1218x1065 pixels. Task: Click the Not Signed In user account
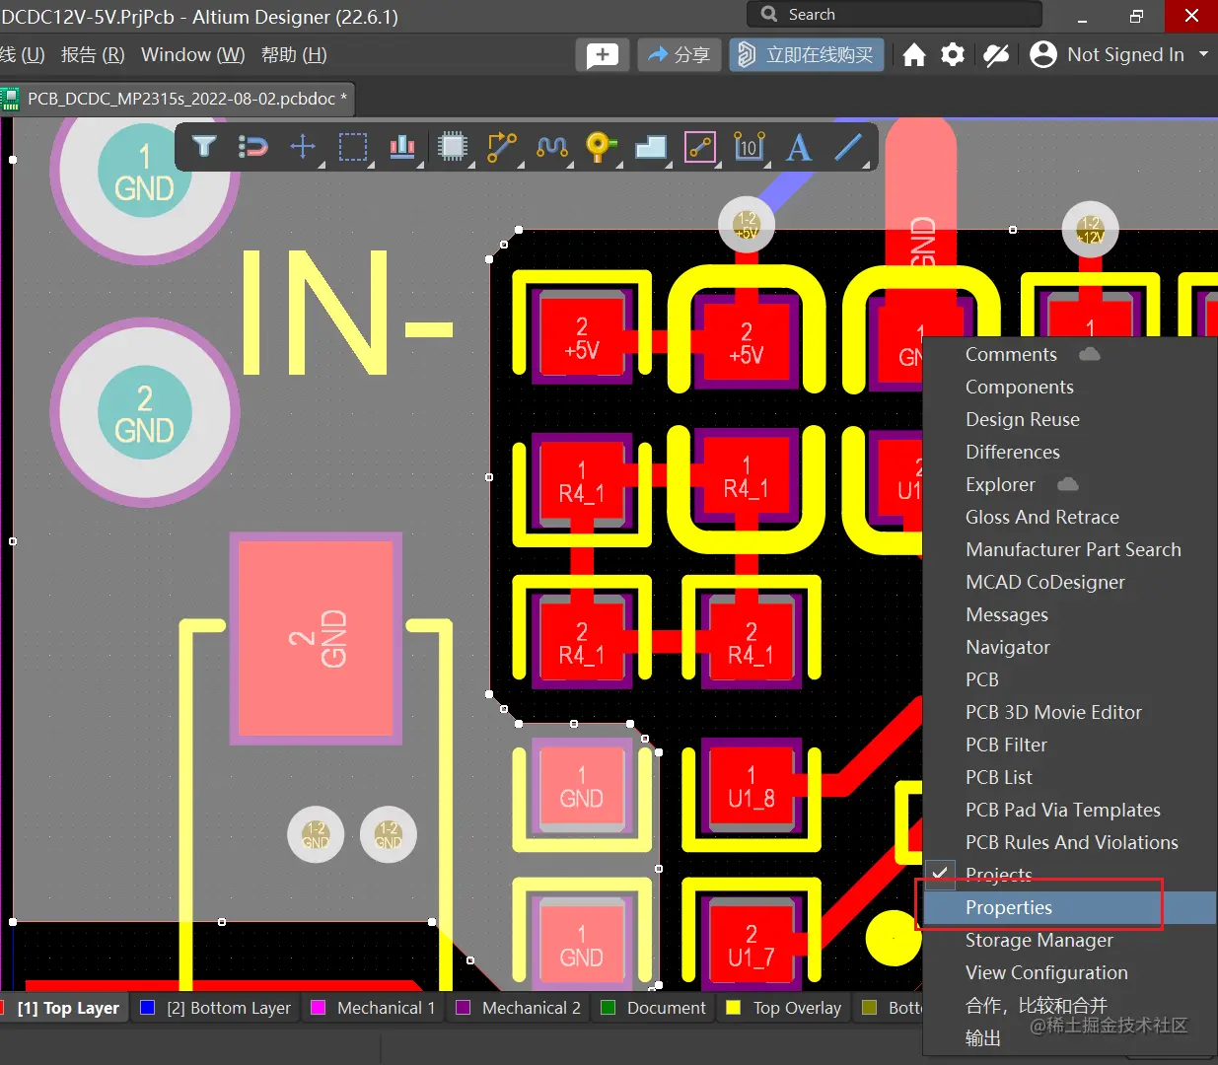(1107, 55)
